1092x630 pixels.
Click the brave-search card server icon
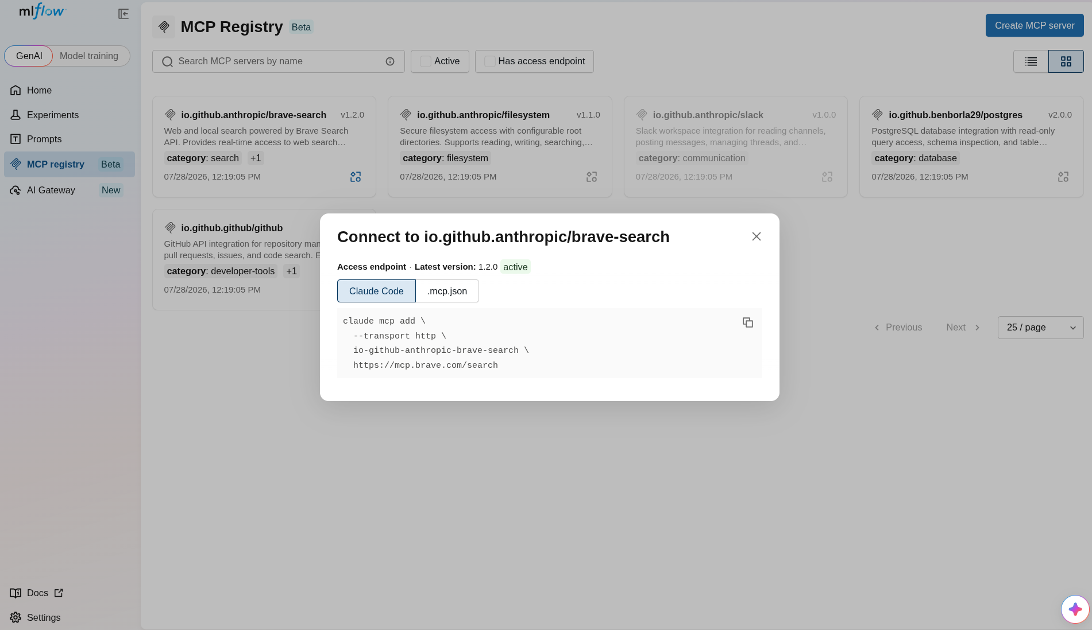[x=170, y=114]
